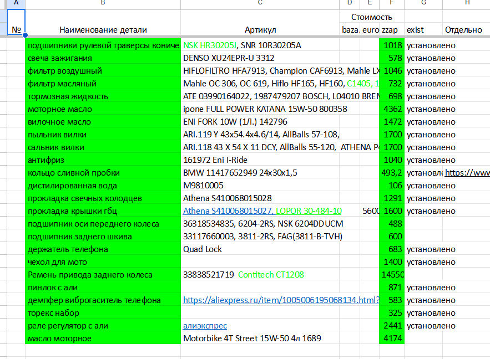The image size is (490, 359).
Task: Select cell 'M9810005'
Action: point(260,186)
